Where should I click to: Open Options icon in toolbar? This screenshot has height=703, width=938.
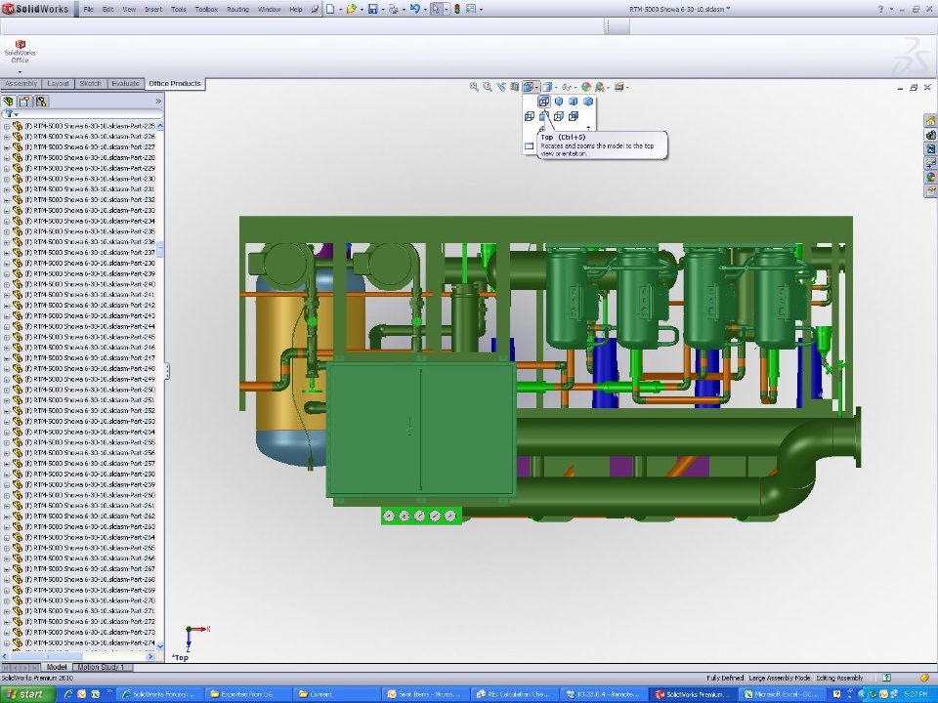(x=471, y=9)
